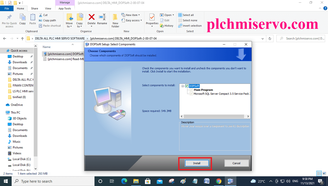Open Explorer Help question mark icon
The image size is (328, 186).
(x=325, y=9)
